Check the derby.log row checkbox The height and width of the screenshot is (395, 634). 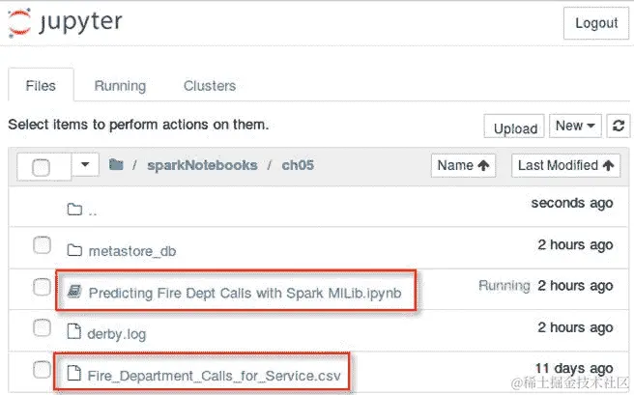click(42, 328)
